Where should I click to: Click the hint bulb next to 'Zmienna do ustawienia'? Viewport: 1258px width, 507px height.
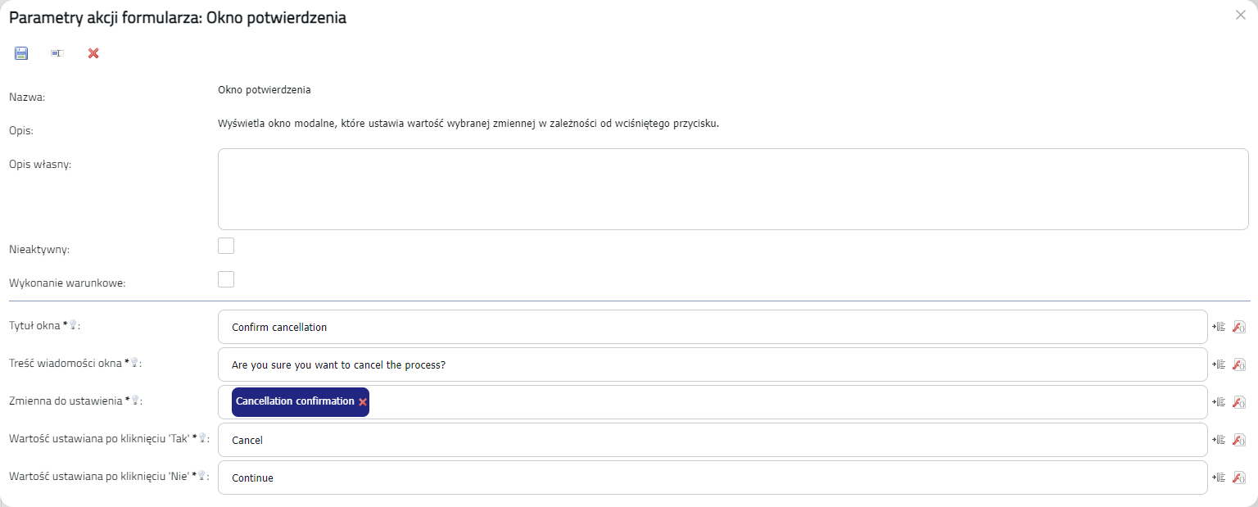point(136,401)
